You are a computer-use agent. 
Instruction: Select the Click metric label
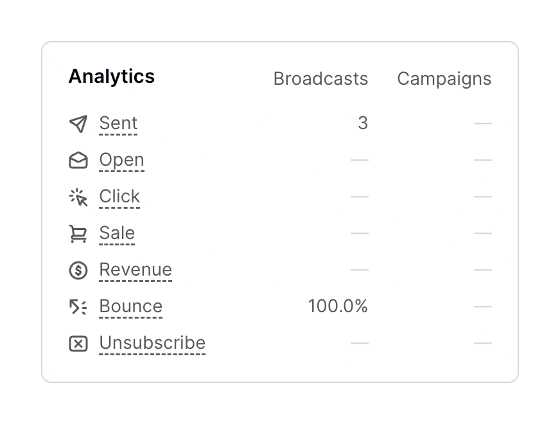pyautogui.click(x=119, y=197)
